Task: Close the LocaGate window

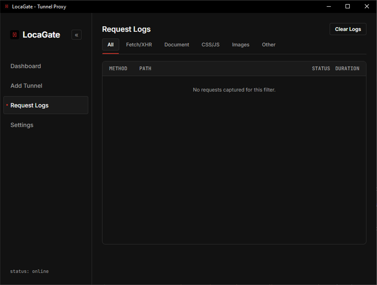Action: pyautogui.click(x=366, y=7)
